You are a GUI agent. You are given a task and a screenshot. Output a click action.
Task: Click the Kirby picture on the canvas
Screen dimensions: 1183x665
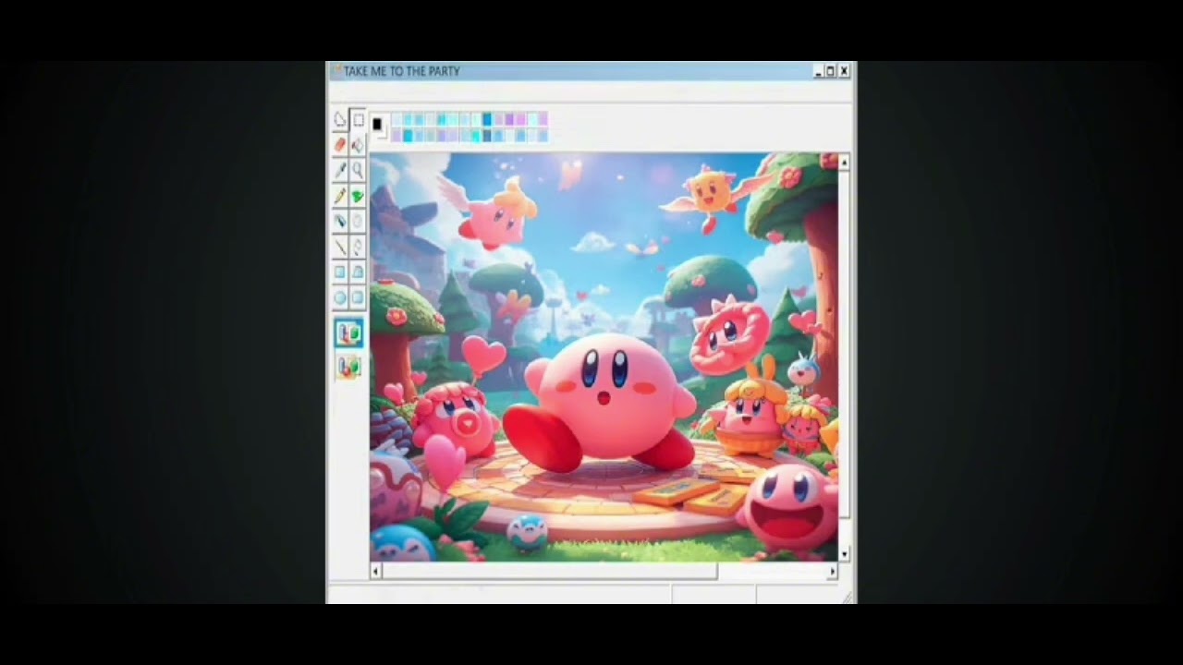pyautogui.click(x=604, y=357)
